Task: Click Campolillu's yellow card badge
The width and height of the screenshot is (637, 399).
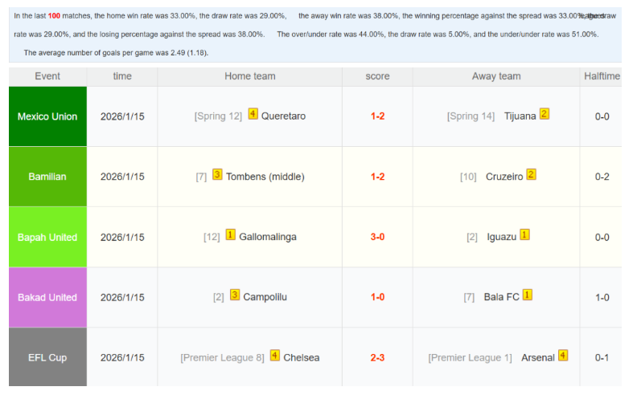Action: 235,295
